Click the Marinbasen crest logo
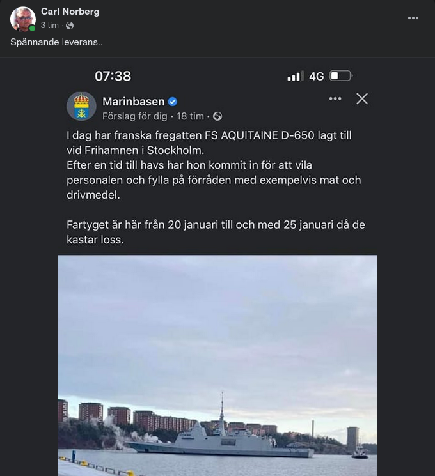Viewport: 435px width, 476px height. click(81, 106)
